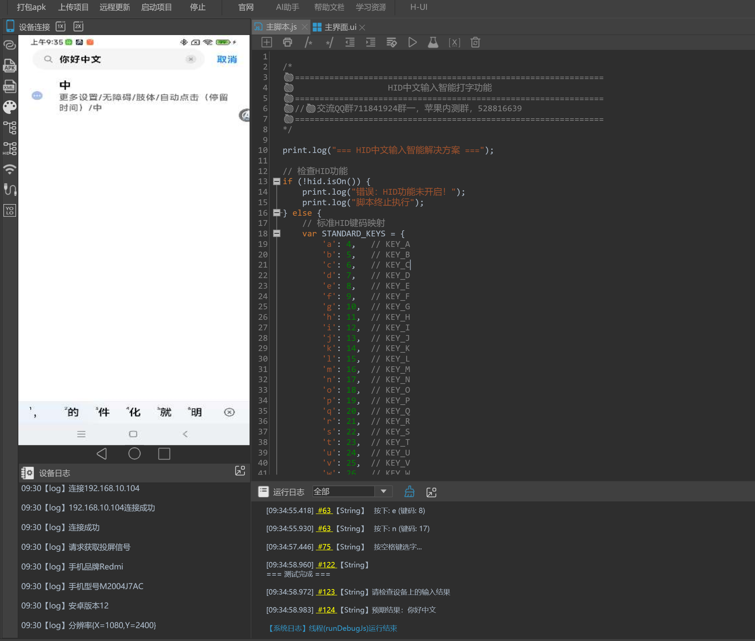Collapse the if block at line 13
Viewport: 755px width, 641px height.
pyautogui.click(x=276, y=181)
